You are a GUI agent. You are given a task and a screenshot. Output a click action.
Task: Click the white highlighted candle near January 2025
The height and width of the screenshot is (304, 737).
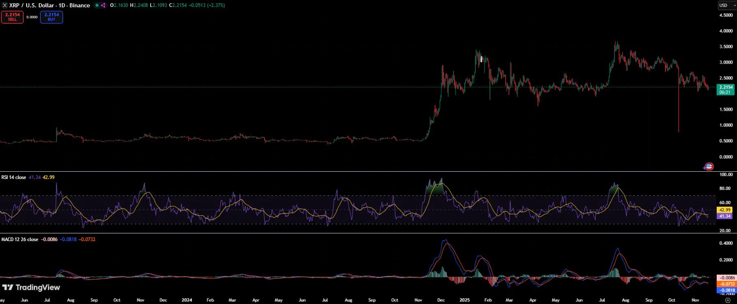(x=482, y=59)
